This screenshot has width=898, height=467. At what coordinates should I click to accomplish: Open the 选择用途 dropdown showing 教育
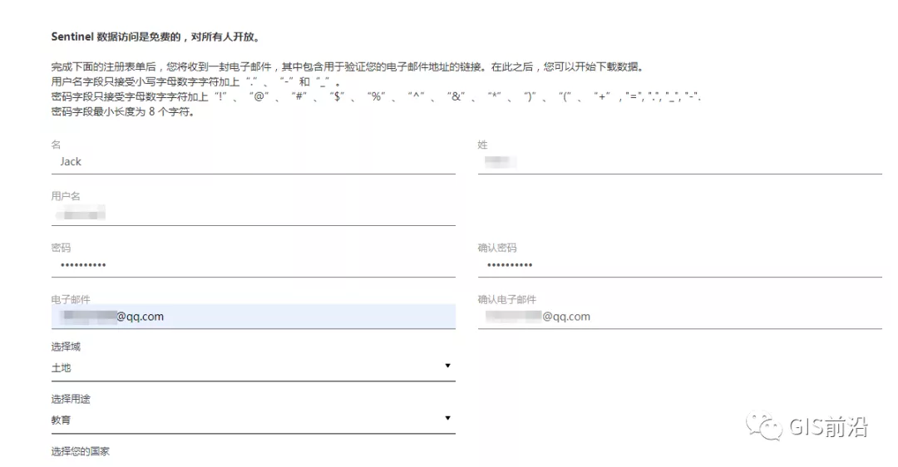click(x=253, y=420)
